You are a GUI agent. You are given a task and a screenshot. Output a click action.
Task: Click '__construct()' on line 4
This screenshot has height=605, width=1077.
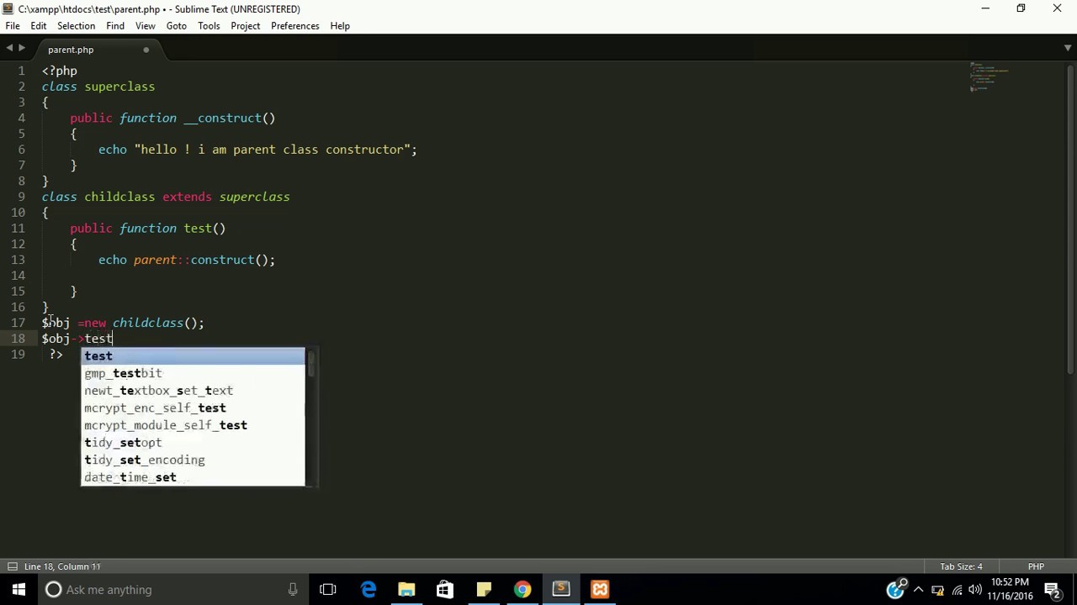tap(230, 118)
